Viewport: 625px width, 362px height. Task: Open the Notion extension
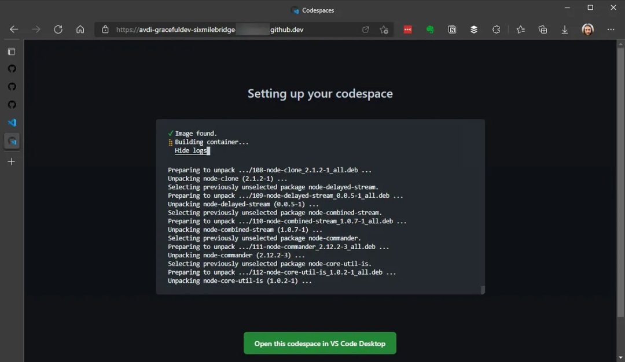[x=452, y=29]
